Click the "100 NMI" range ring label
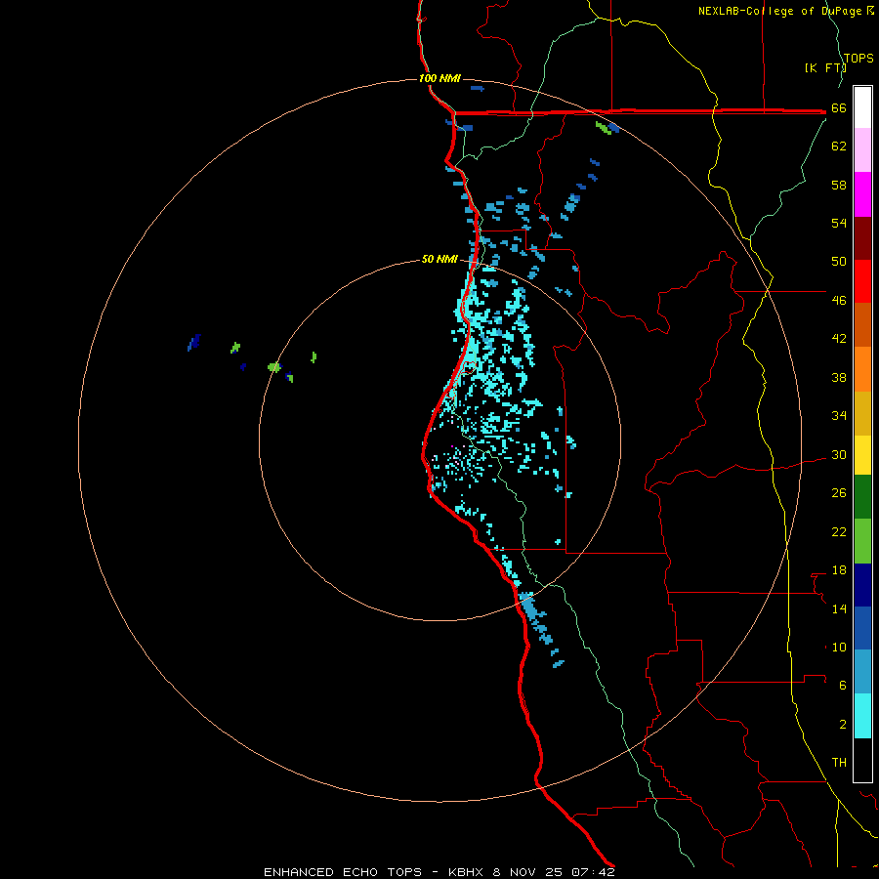 pos(439,78)
